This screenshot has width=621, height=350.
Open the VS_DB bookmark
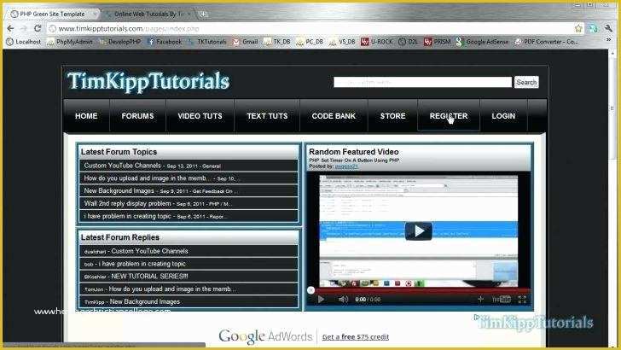click(342, 42)
